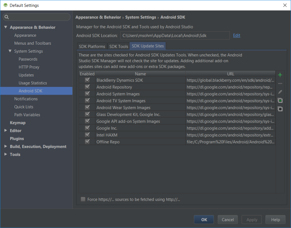Expand the Tools section arrow
The width and height of the screenshot is (291, 228).
(6, 154)
